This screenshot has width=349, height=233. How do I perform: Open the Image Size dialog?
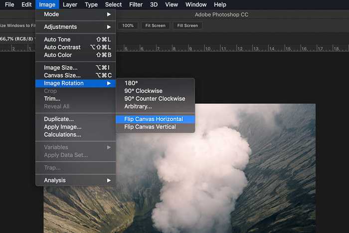61,68
